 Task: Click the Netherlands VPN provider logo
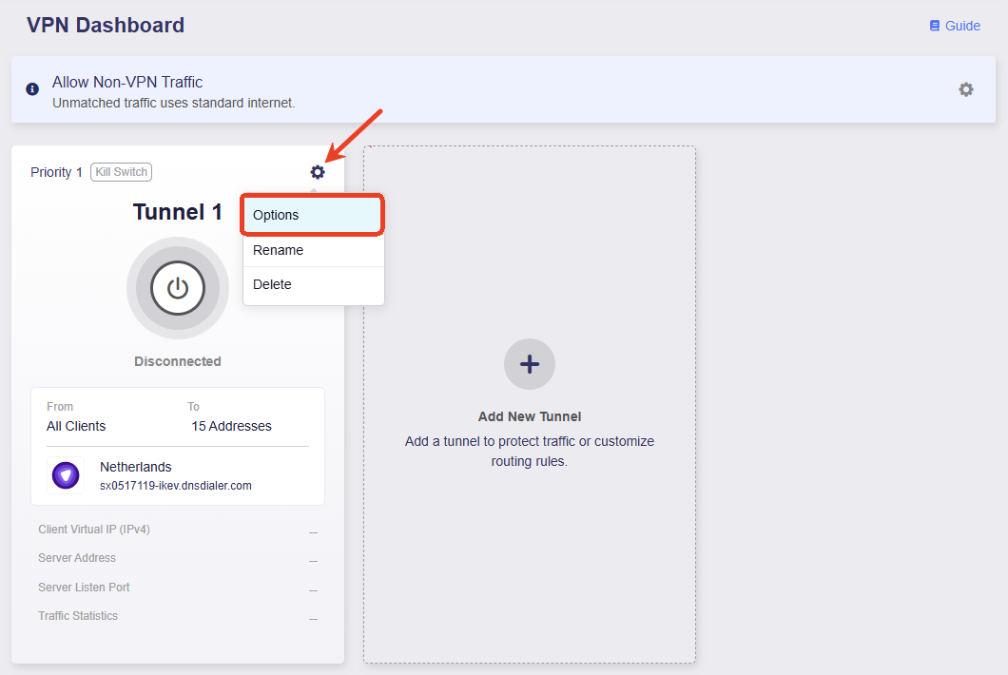point(66,475)
